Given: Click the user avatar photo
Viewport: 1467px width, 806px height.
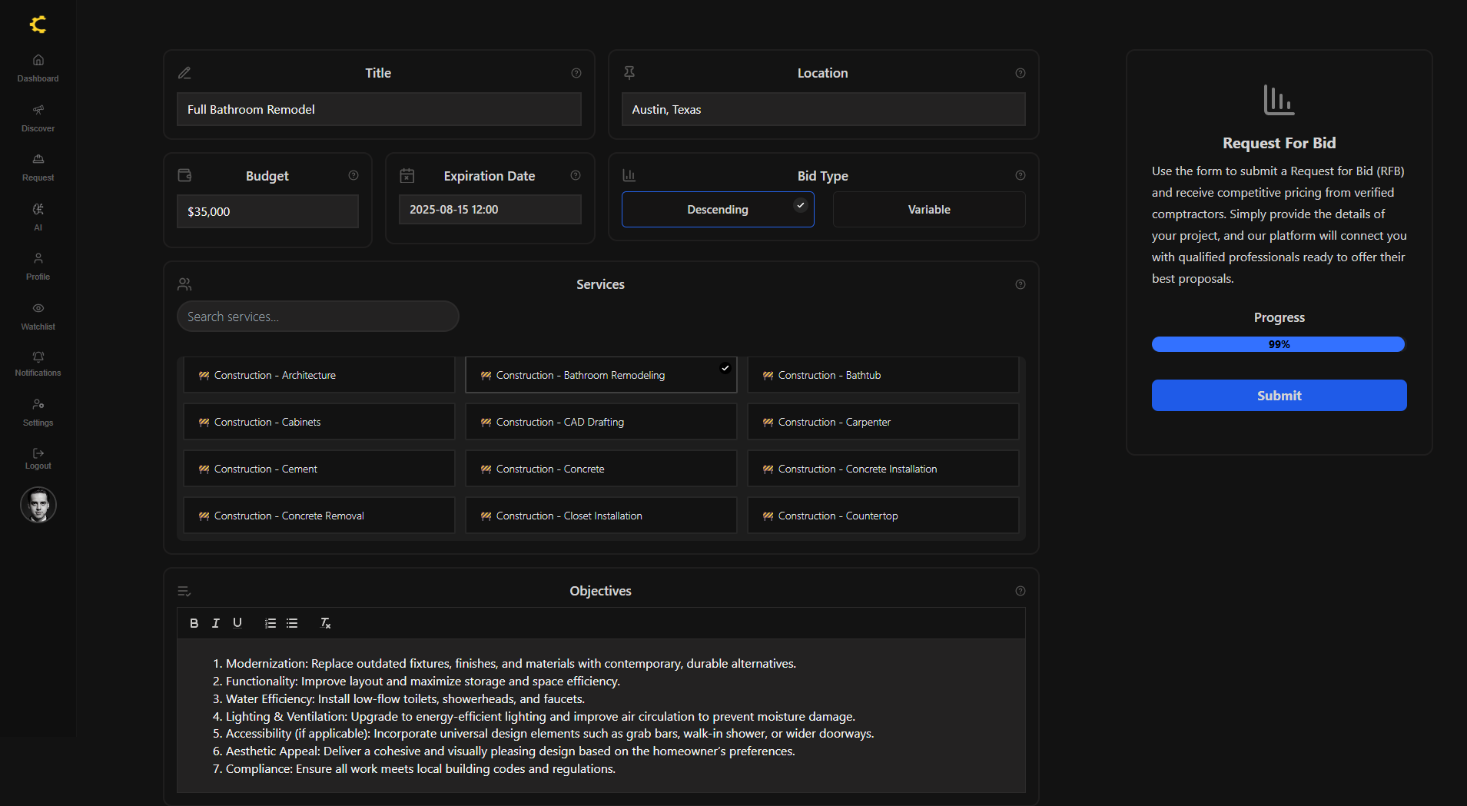Looking at the screenshot, I should click(x=38, y=505).
